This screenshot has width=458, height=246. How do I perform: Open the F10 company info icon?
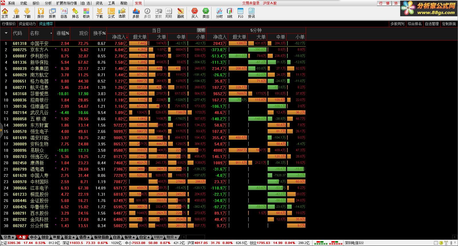(x=240, y=13)
